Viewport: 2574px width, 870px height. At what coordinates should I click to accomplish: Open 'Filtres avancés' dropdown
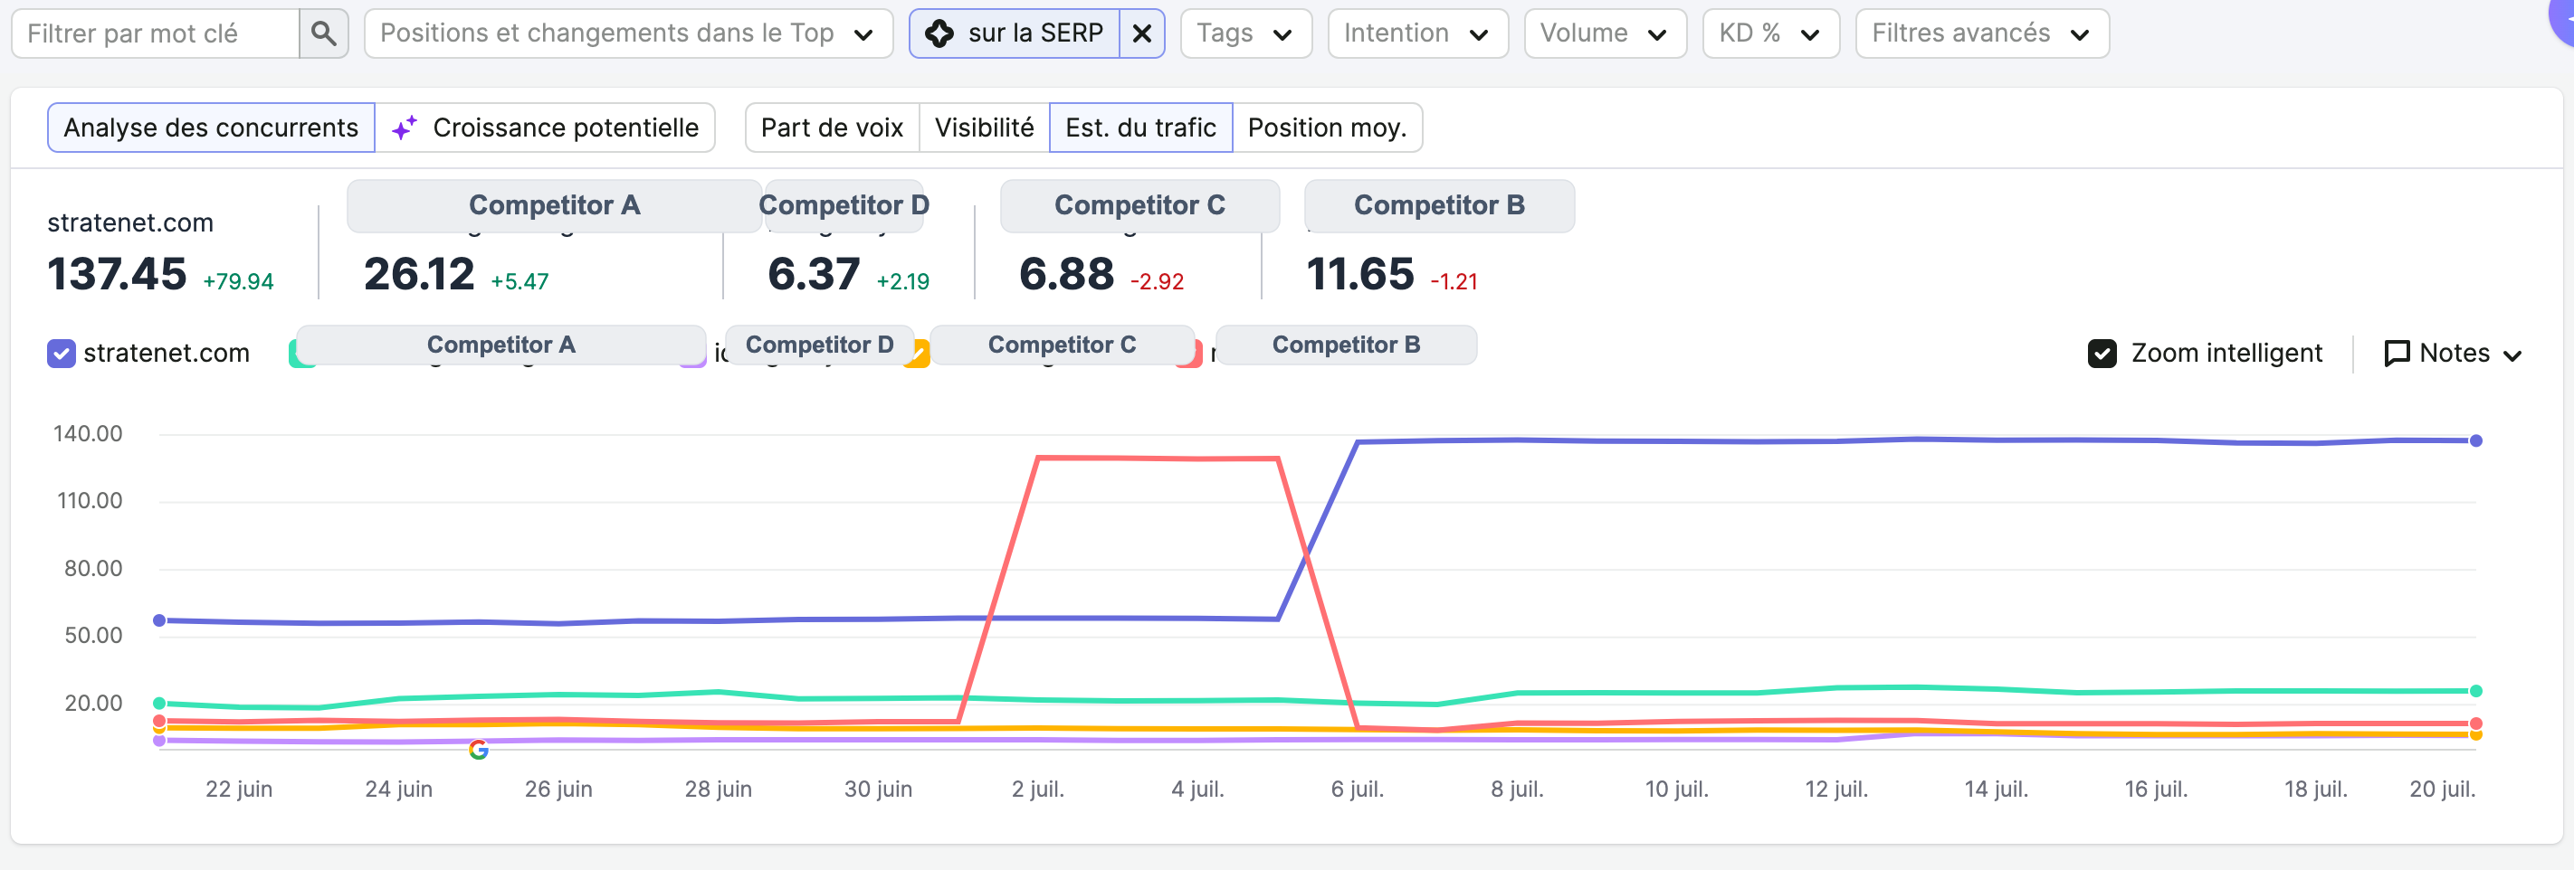1981,33
